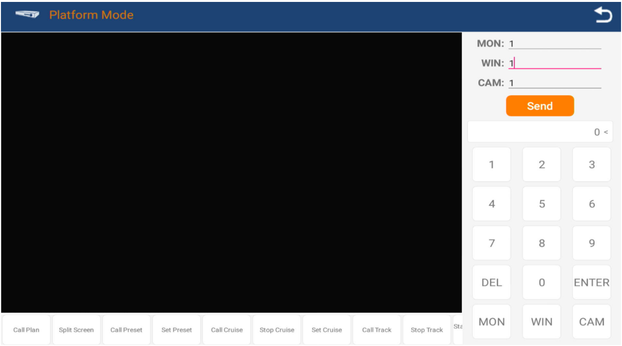Select Call Track in bottom toolbar
This screenshot has height=346, width=622.
coord(377,330)
